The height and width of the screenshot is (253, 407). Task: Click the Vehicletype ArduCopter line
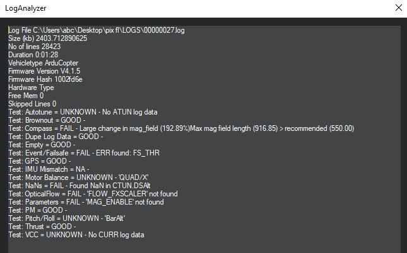click(43, 63)
